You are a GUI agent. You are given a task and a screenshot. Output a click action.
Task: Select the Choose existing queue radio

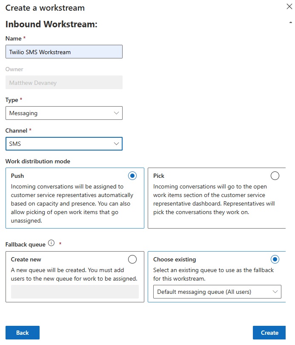click(x=275, y=259)
